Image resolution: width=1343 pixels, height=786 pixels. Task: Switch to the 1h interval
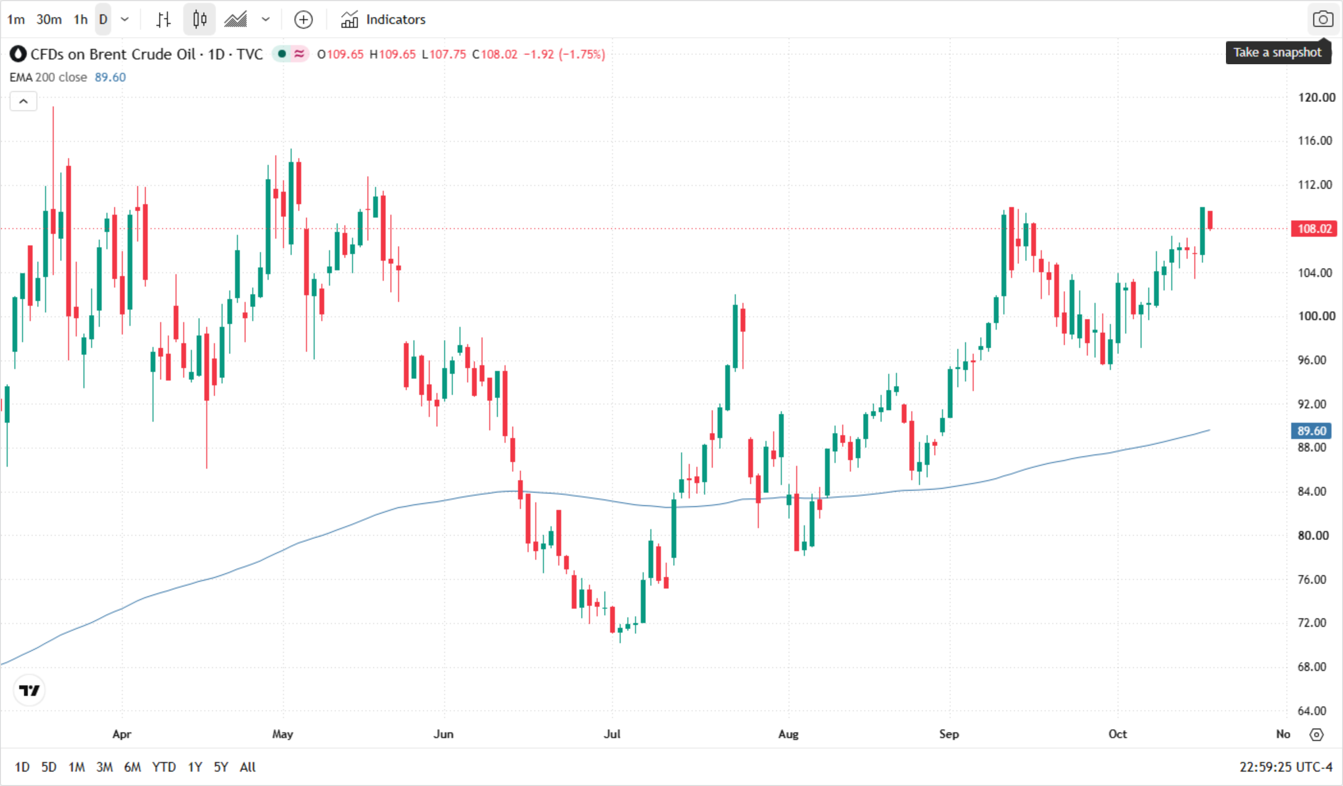coord(81,20)
